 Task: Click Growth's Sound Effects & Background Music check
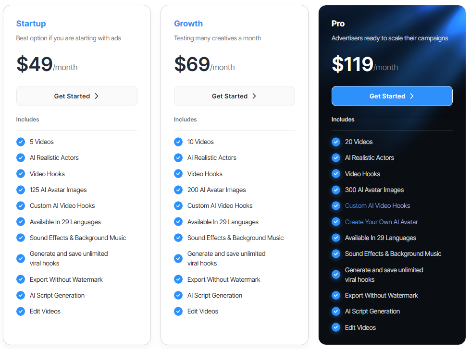[x=178, y=238]
